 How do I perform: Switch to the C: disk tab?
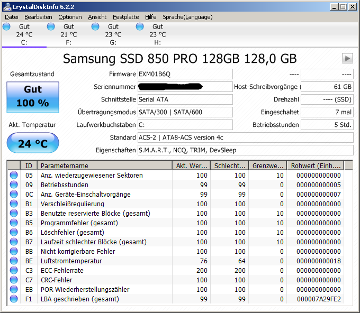tap(24, 34)
